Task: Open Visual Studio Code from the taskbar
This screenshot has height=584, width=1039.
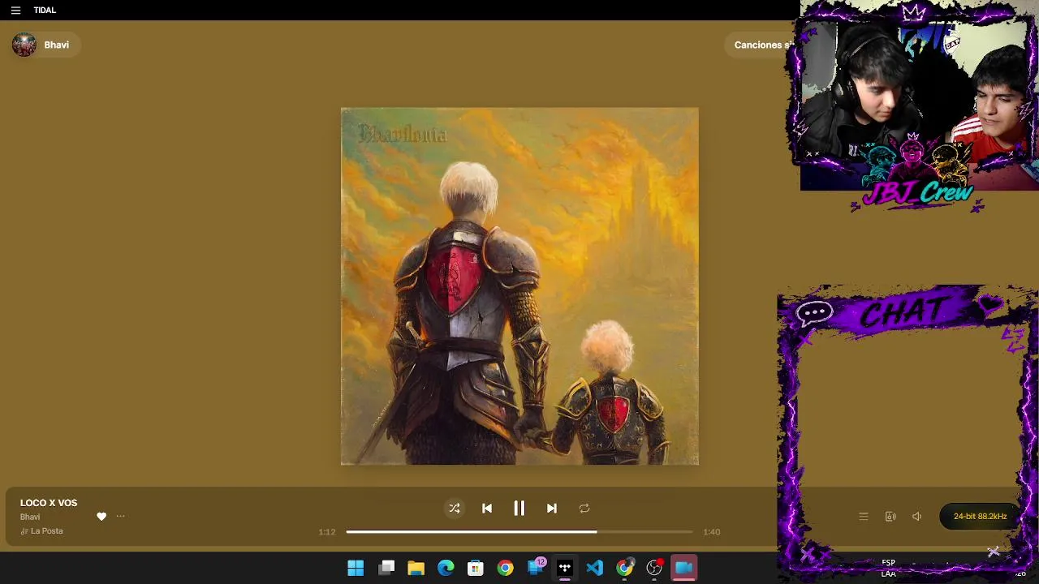Action: (595, 568)
